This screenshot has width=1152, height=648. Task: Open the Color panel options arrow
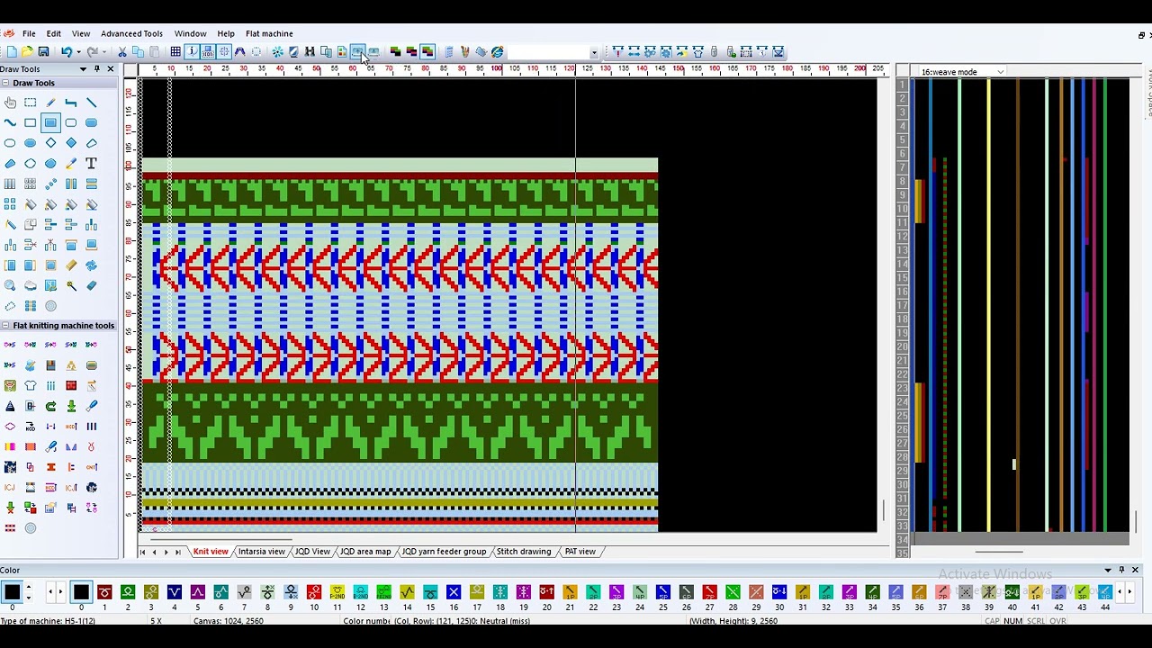(x=1108, y=570)
